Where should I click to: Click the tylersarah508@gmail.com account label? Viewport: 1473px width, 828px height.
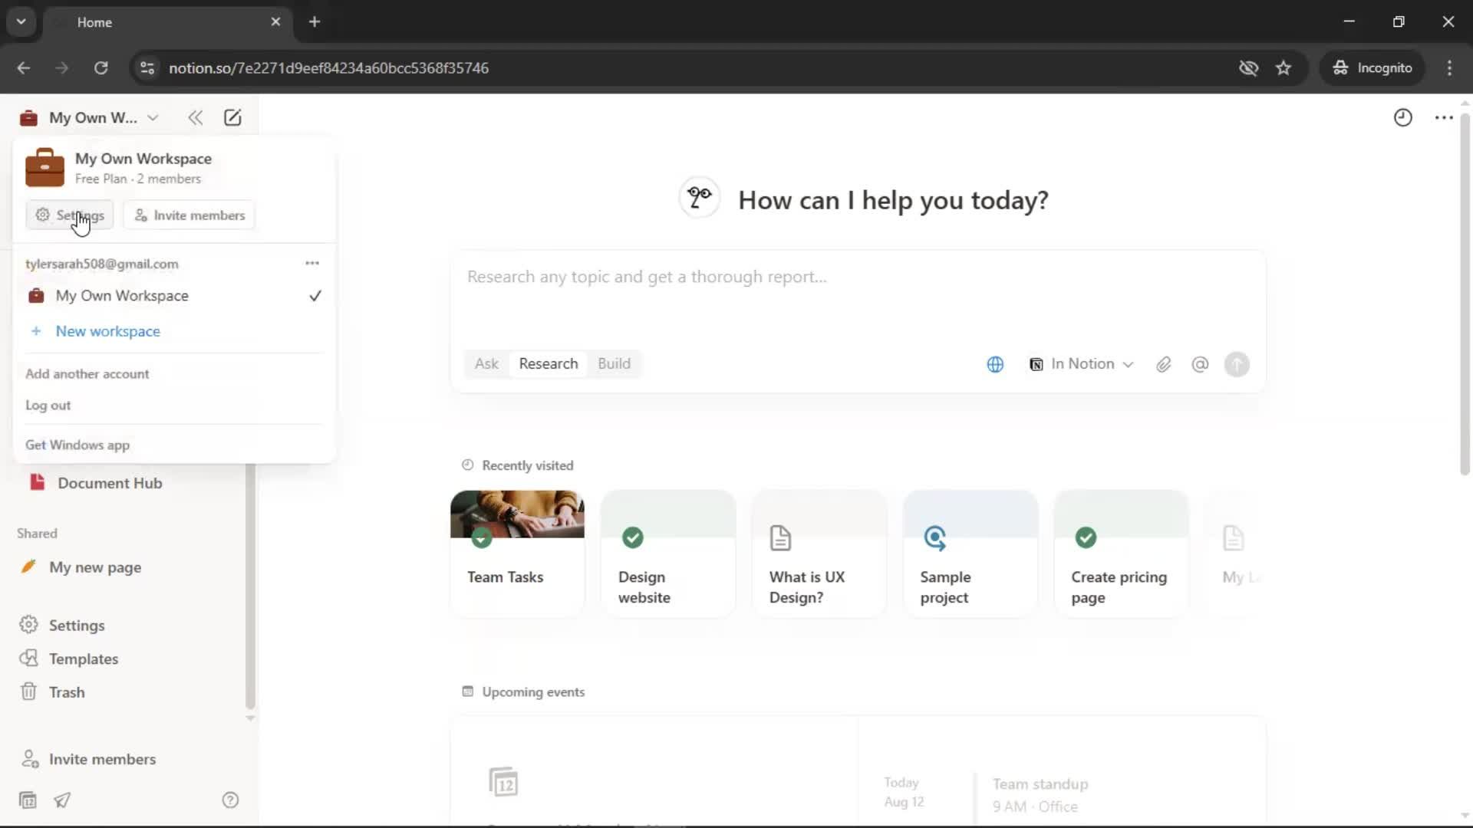(x=102, y=264)
